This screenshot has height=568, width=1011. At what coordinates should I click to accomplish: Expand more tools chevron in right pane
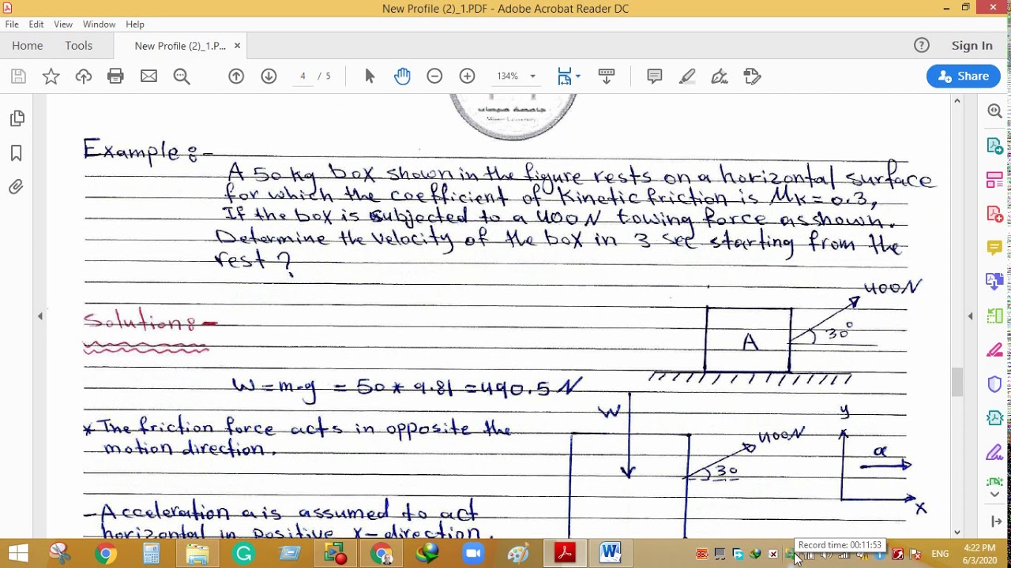[x=994, y=495]
